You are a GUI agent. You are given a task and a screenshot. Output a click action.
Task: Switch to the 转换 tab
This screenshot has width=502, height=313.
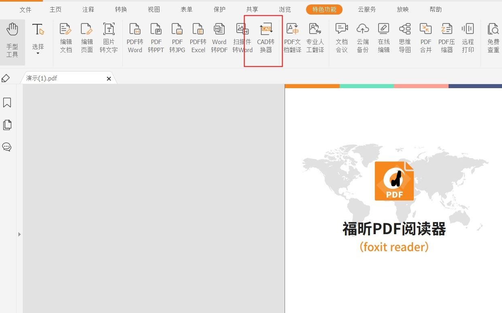[121, 10]
